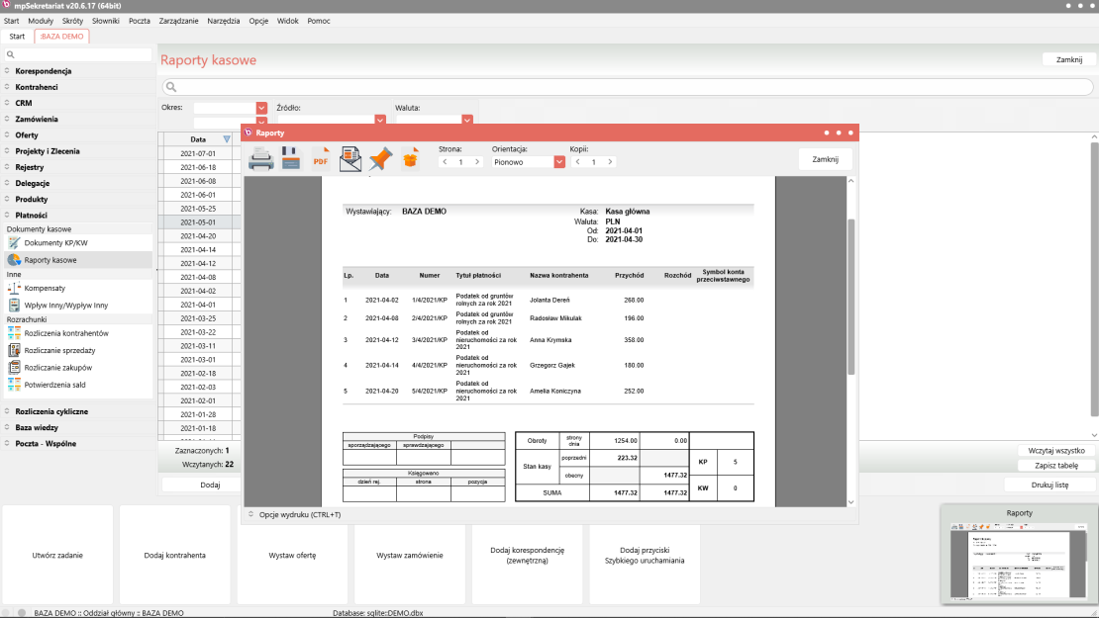Open the Orientacja dropdown showing Pionowo
The width and height of the screenshot is (1099, 618).
(x=559, y=162)
